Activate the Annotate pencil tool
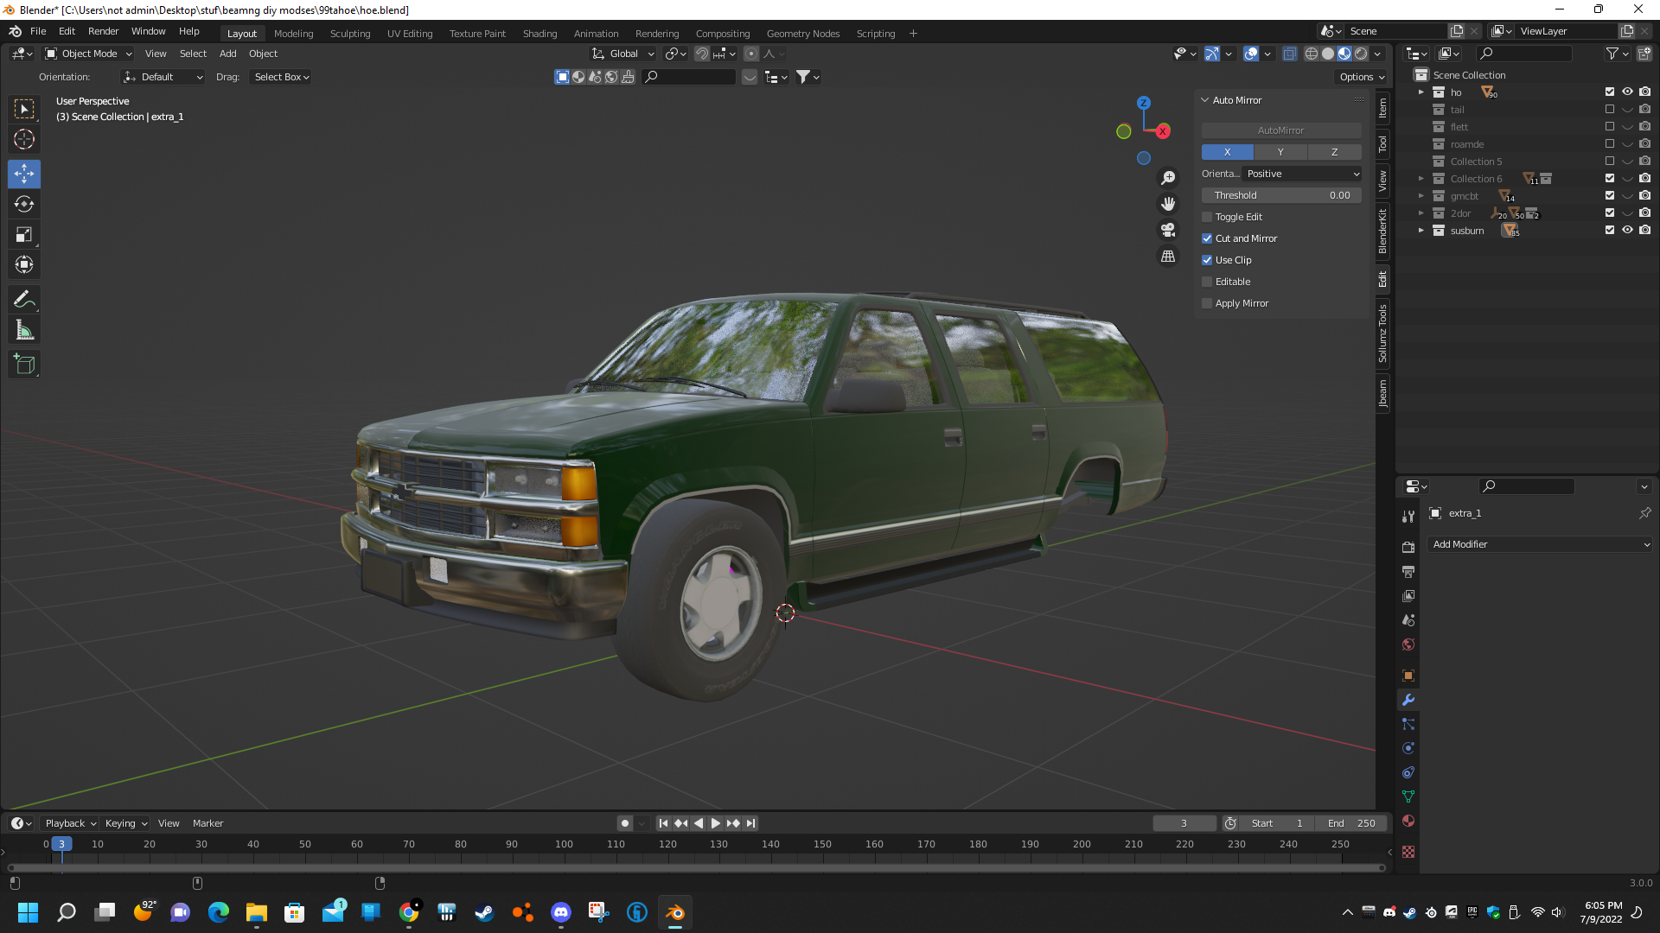Viewport: 1660px width, 933px height. [24, 300]
